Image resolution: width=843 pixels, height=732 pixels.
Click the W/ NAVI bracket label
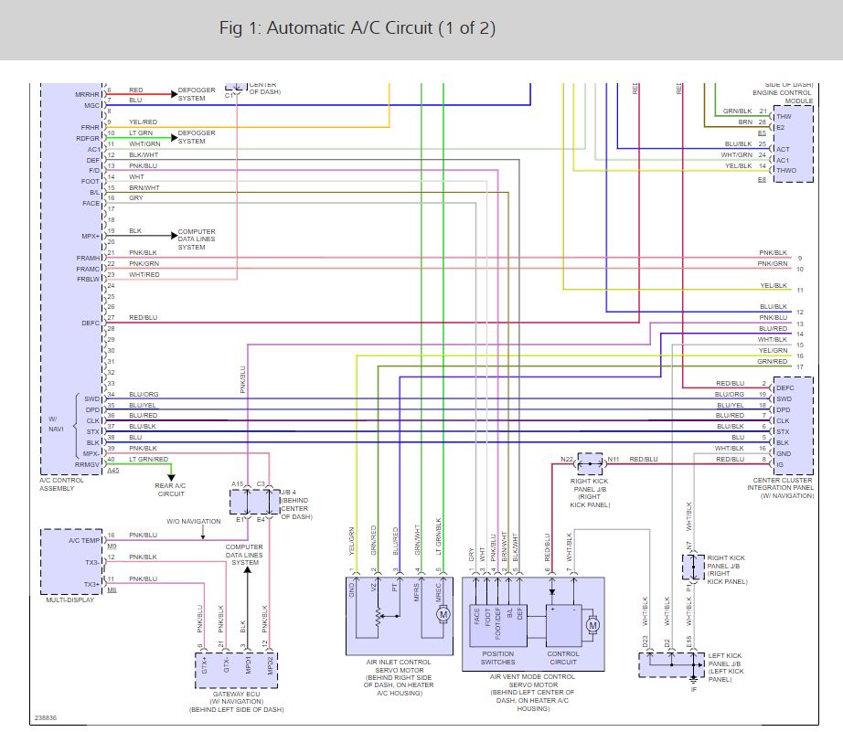pos(56,424)
